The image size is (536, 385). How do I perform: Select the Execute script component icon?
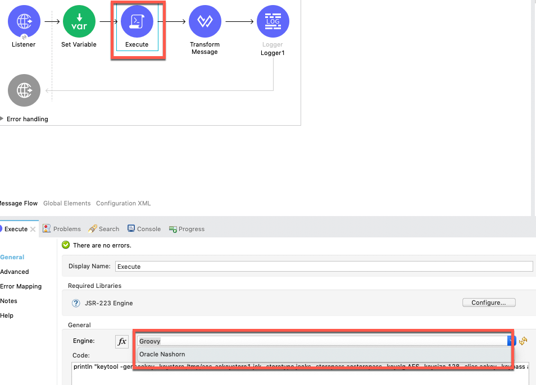[x=137, y=22]
